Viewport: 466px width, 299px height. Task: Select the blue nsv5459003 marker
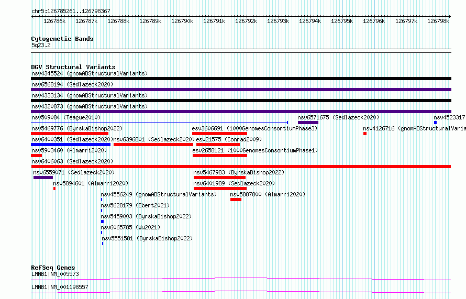(x=102, y=222)
